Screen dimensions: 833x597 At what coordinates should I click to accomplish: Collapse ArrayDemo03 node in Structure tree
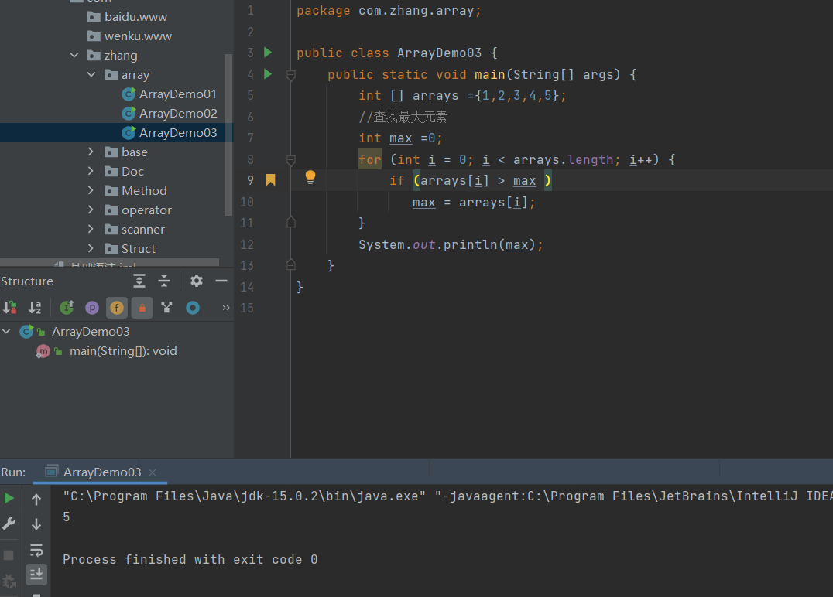pos(7,331)
